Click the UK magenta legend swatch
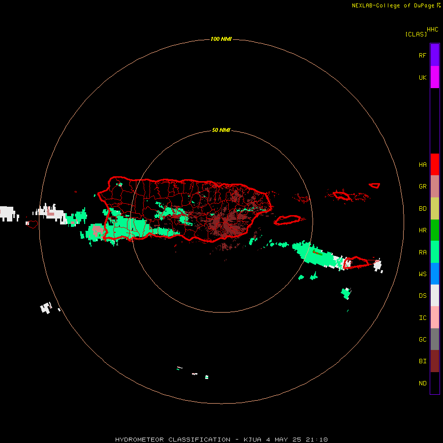 (435, 77)
